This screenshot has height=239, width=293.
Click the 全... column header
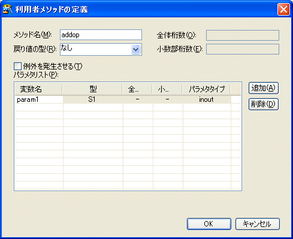pyautogui.click(x=137, y=89)
